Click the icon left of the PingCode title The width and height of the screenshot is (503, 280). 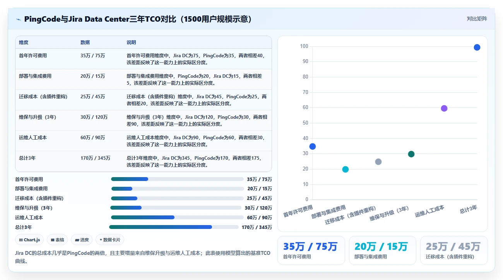(x=18, y=19)
